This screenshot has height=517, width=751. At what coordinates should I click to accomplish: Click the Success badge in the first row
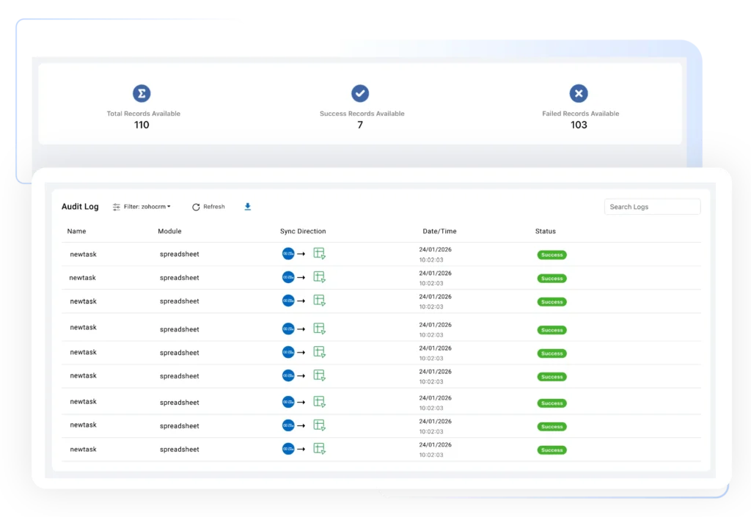pos(552,255)
